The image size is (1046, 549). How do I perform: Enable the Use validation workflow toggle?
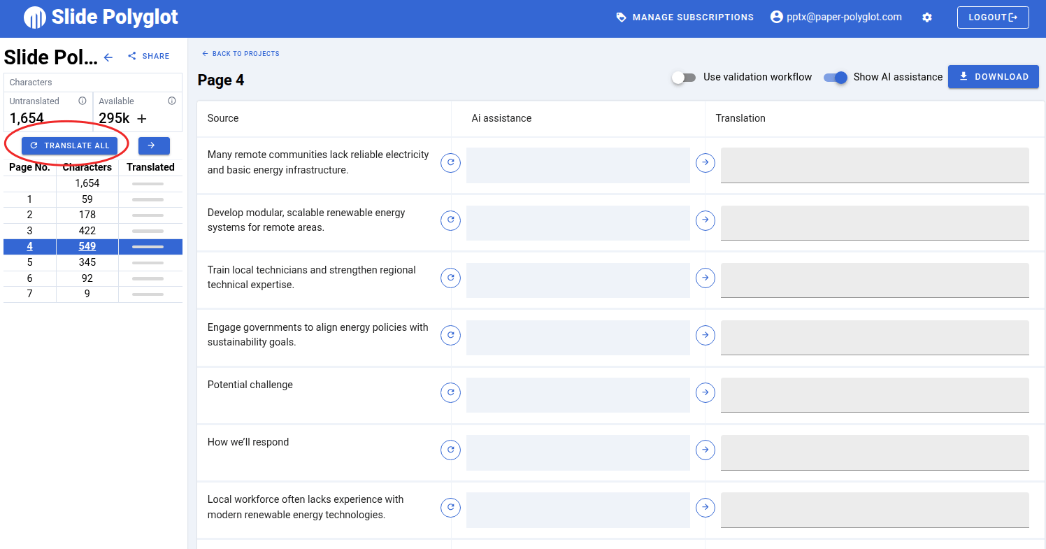tap(684, 78)
